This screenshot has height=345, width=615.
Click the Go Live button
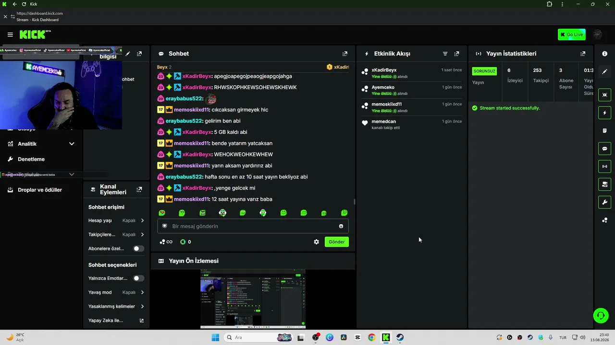(572, 34)
